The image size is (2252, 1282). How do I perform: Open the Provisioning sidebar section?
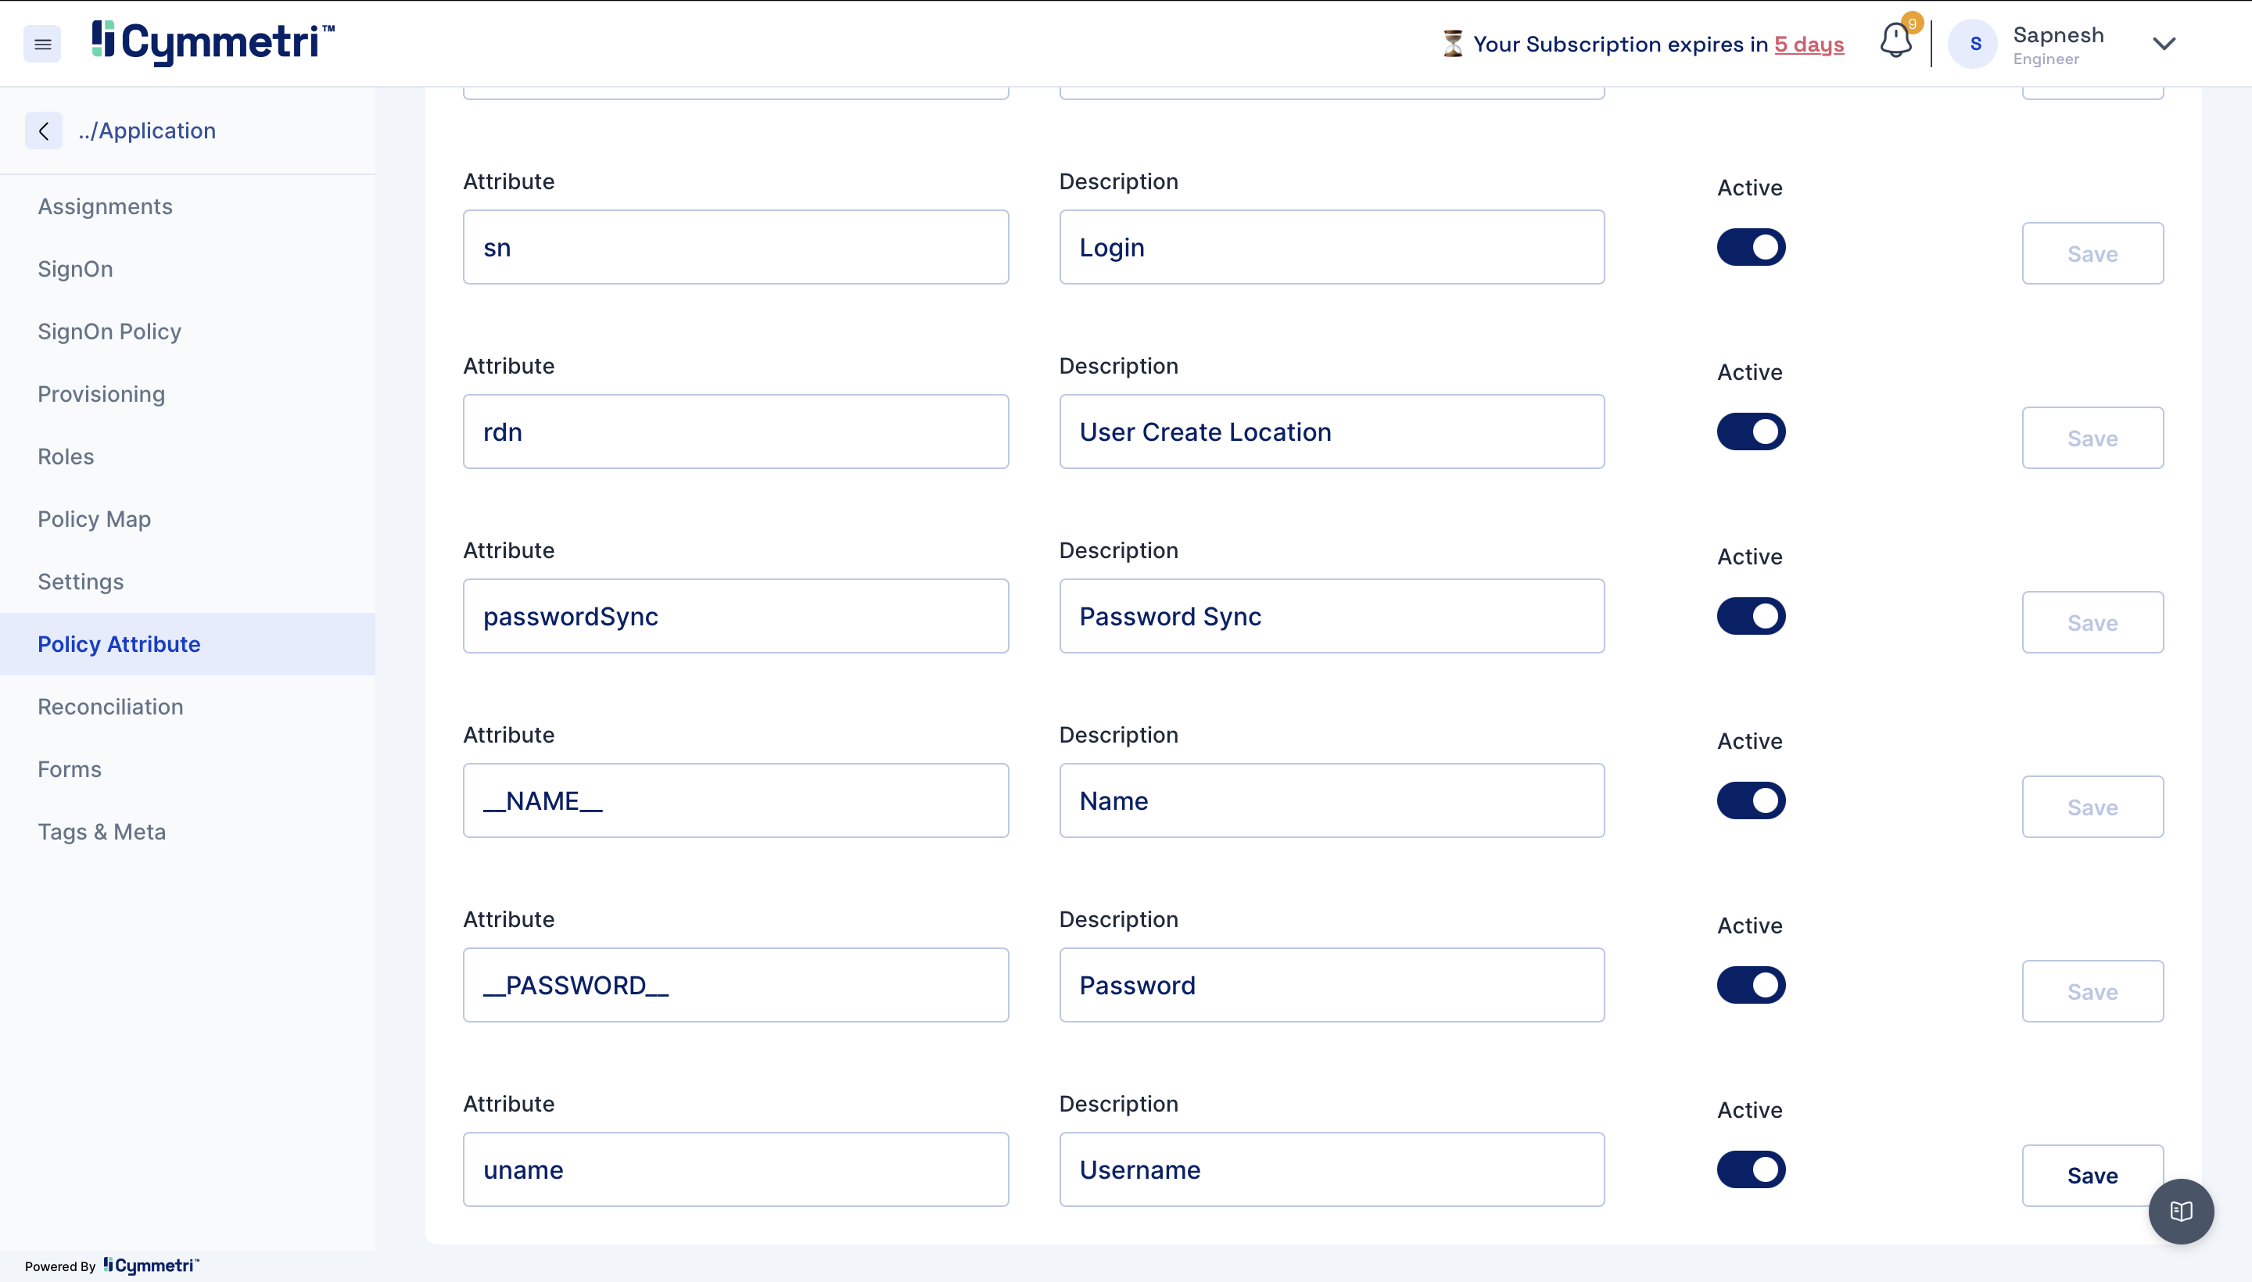(100, 393)
